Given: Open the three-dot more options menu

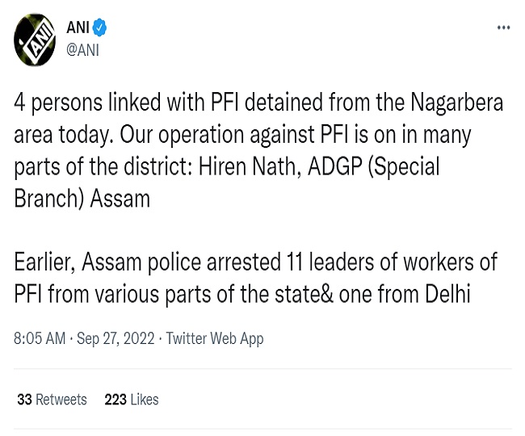Looking at the screenshot, I should click(x=503, y=27).
